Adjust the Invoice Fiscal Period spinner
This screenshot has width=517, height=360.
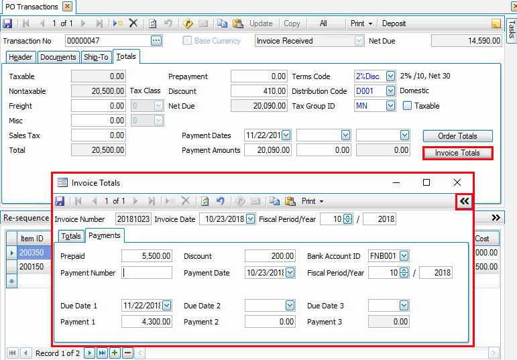[347, 219]
